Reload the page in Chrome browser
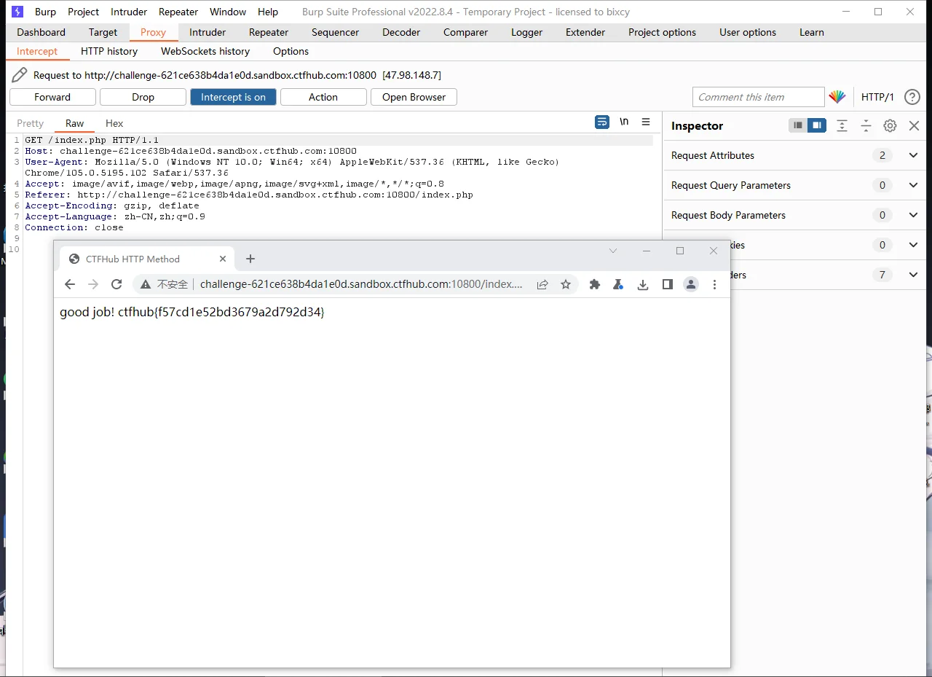Screen dimensions: 932x677 pos(116,284)
